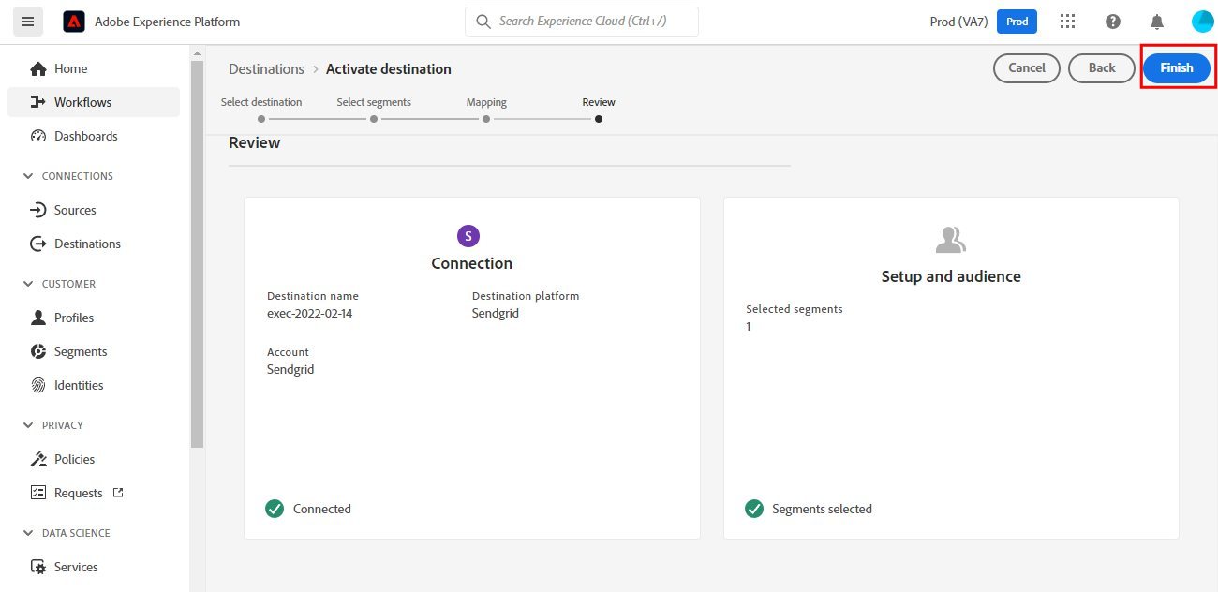Click the Mapping step marker
The width and height of the screenshot is (1218, 592).
click(486, 119)
